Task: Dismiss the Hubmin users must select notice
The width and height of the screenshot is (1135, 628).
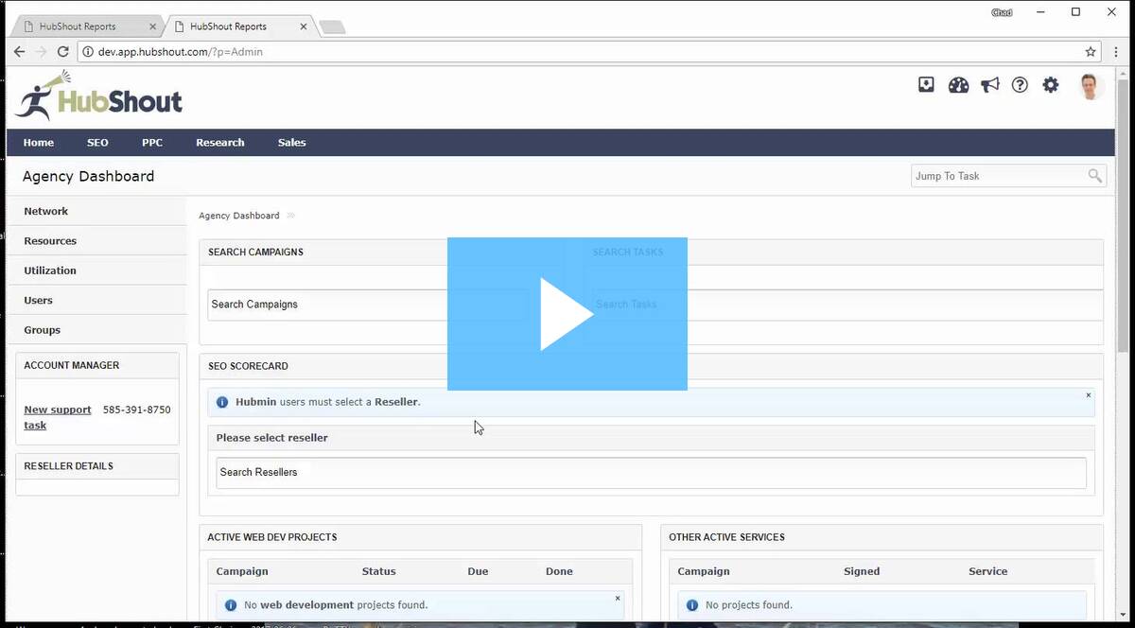Action: [1089, 395]
